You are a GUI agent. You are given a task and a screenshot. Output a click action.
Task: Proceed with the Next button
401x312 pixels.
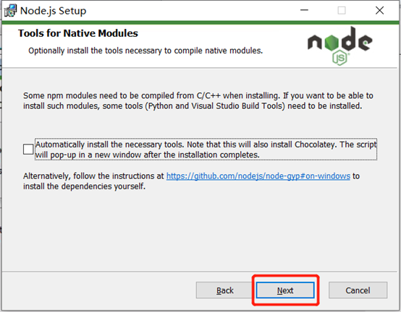coord(285,290)
